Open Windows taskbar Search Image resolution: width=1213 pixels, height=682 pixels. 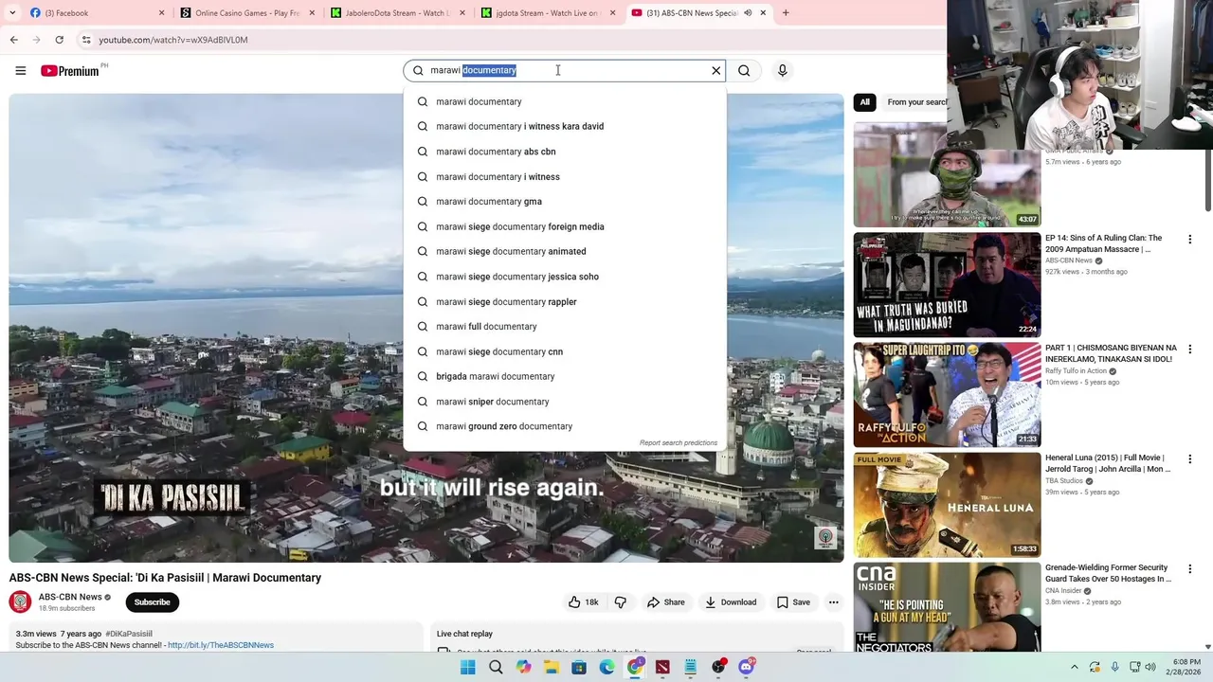point(496,667)
